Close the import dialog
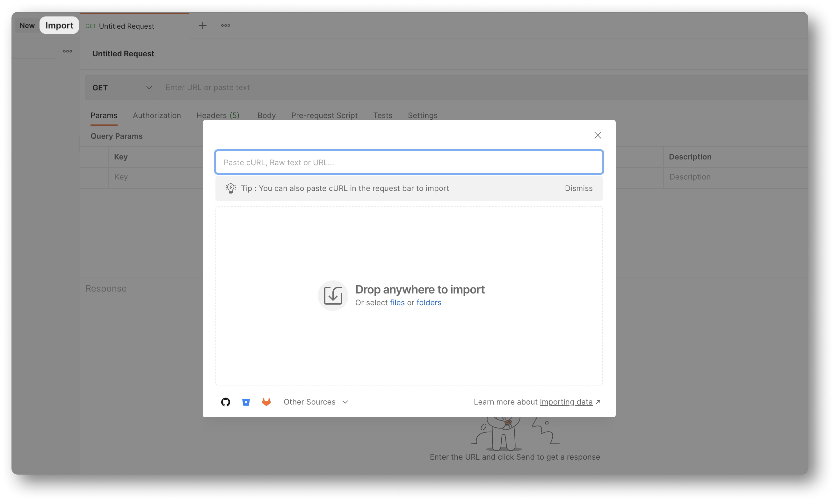This screenshot has height=501, width=835. pos(598,135)
